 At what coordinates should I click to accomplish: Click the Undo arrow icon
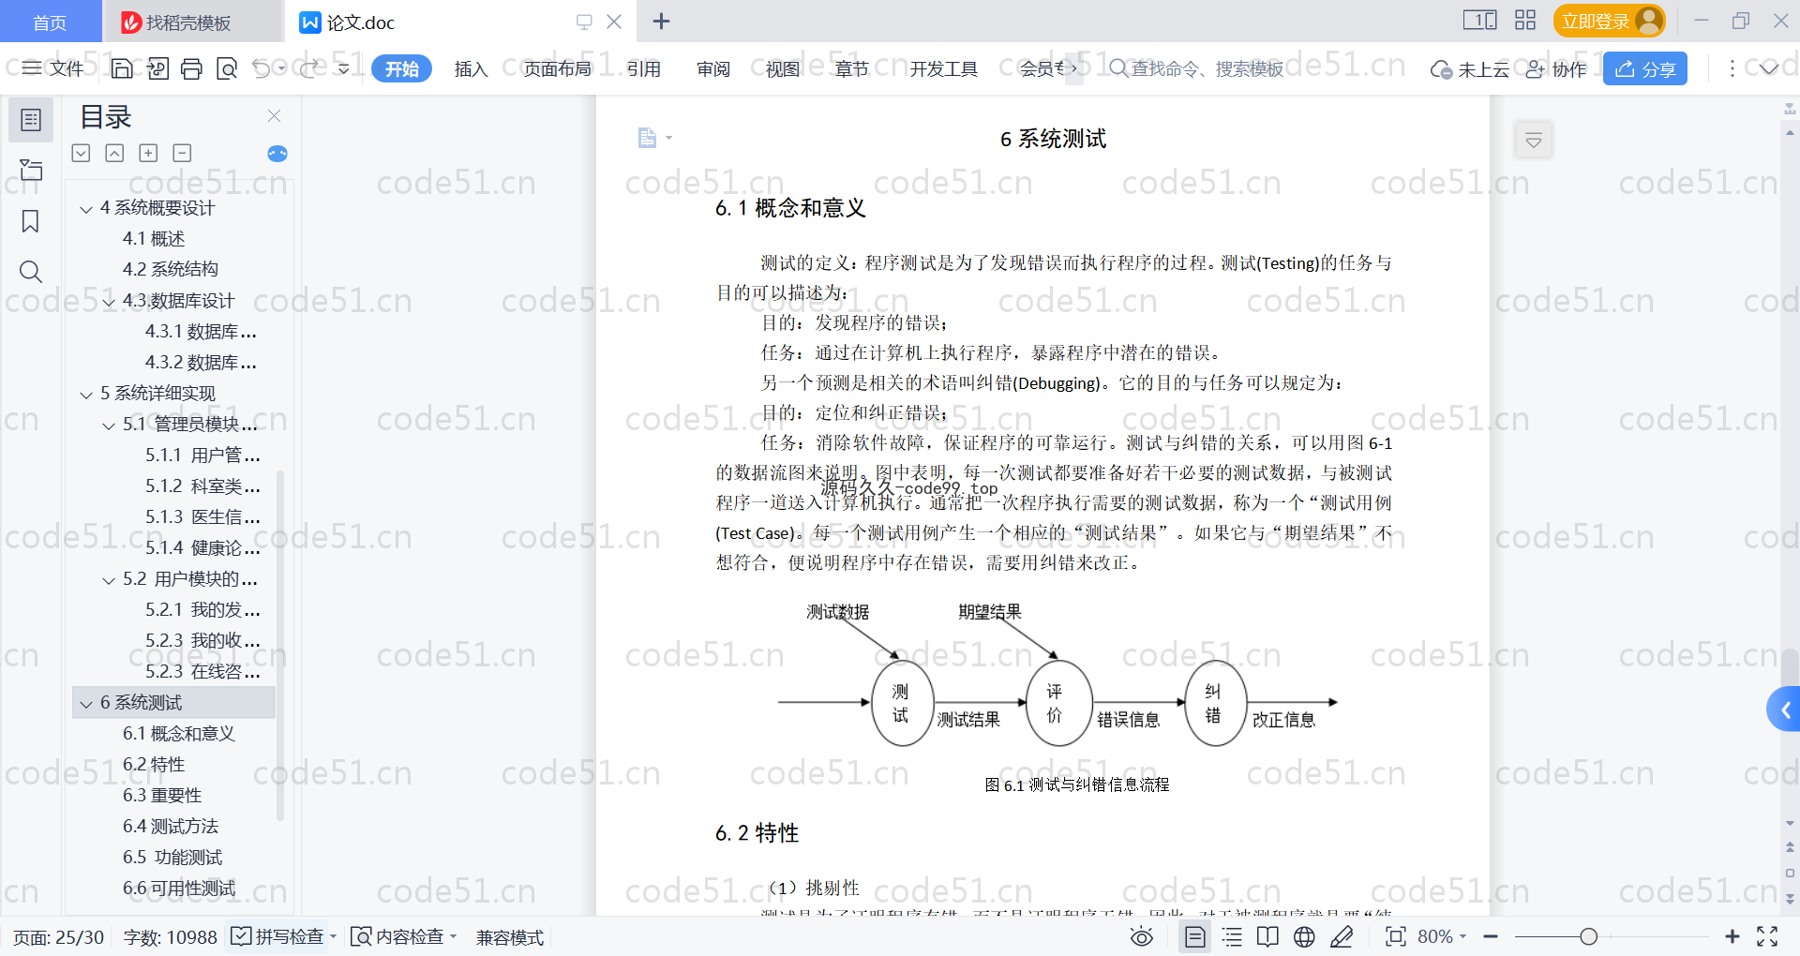(262, 68)
